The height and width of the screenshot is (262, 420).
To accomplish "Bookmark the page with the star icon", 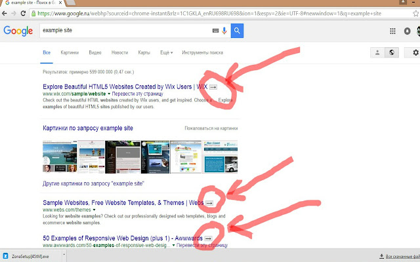I will tap(415, 14).
